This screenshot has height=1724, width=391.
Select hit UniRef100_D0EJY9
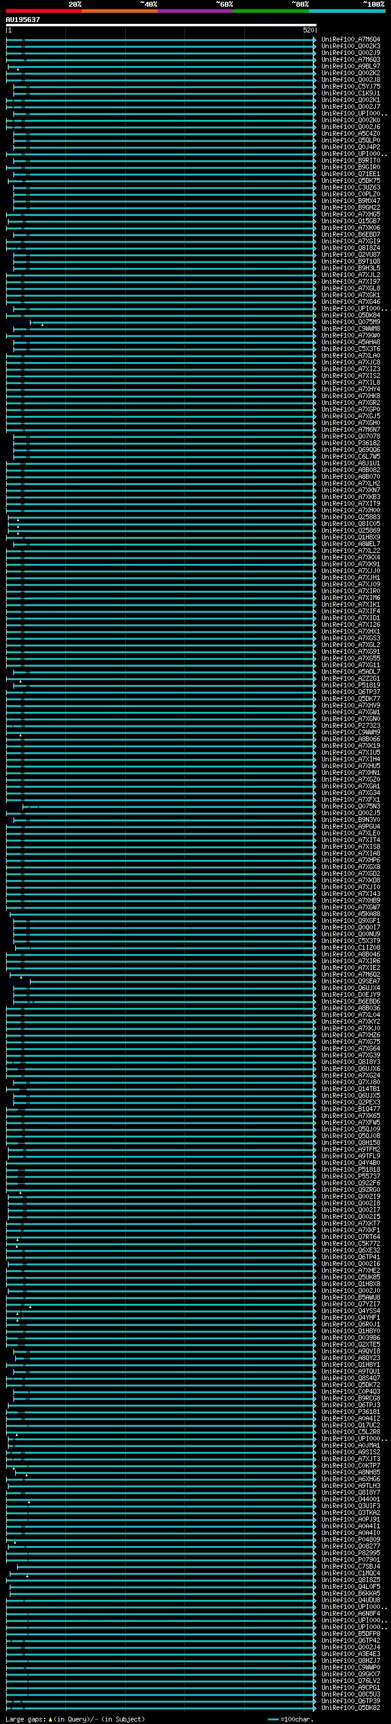(x=351, y=994)
